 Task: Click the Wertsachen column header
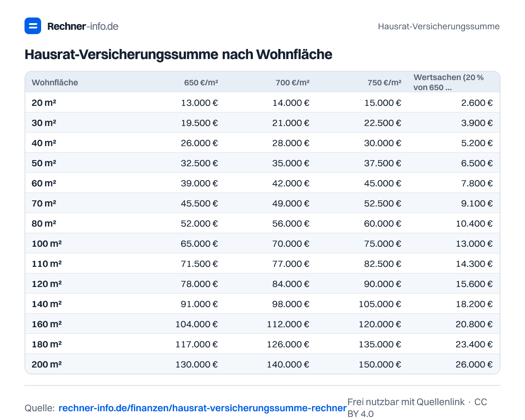449,82
